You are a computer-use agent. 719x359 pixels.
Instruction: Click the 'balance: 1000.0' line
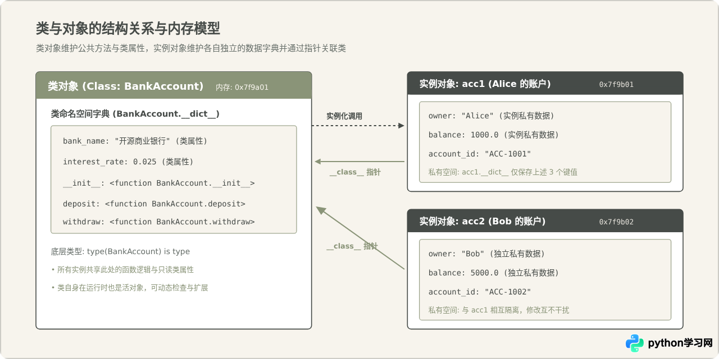point(493,135)
